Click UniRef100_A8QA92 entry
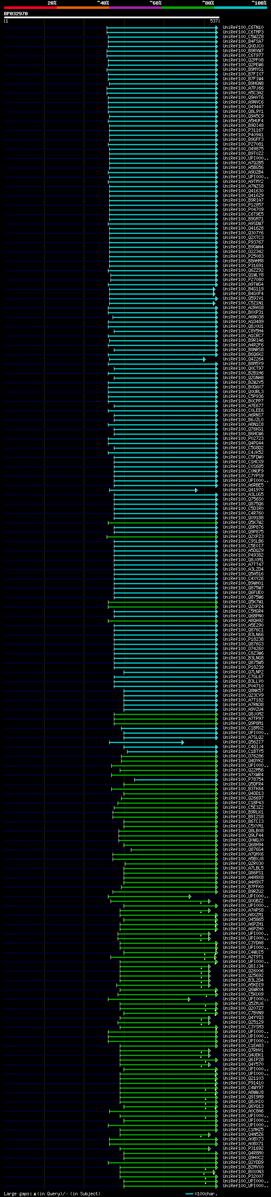Screen dimensions: 271x1197 243,621
